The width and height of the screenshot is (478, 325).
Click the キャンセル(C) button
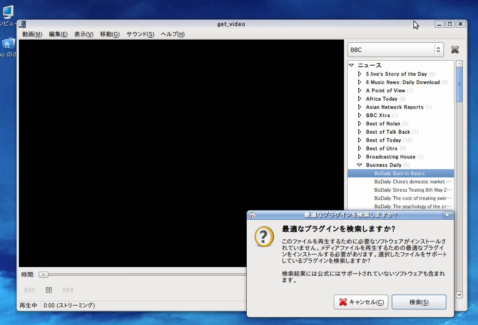click(361, 302)
